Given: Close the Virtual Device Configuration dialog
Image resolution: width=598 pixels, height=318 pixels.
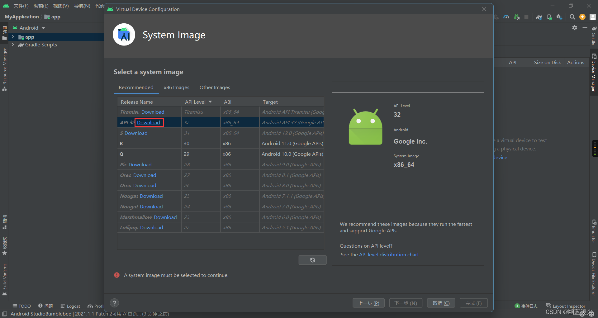Looking at the screenshot, I should click(x=484, y=9).
